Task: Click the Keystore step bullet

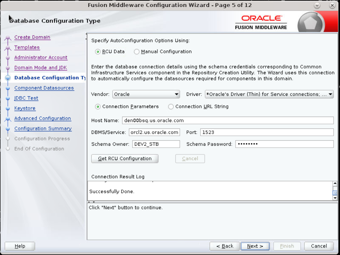Action: point(8,108)
